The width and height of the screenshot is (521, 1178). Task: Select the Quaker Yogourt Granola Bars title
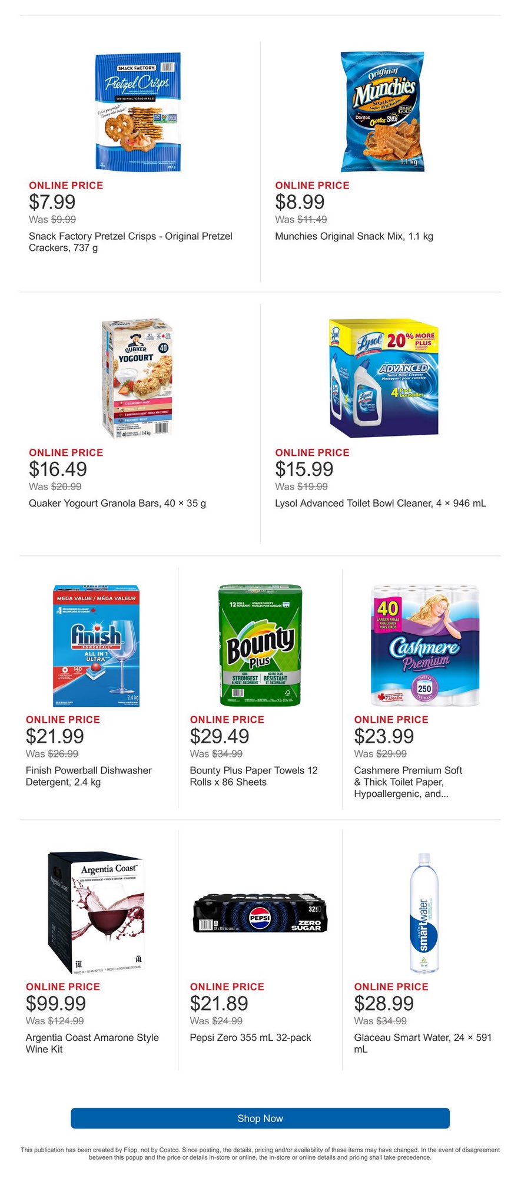pos(117,503)
